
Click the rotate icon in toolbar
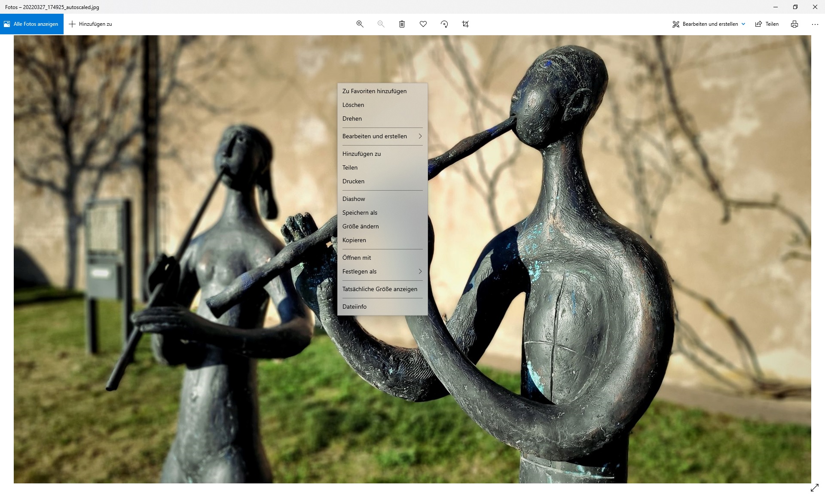(444, 24)
